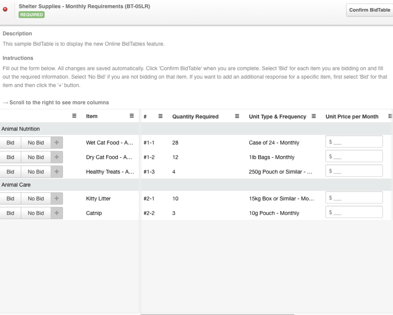Click item number #1-2

tap(149, 157)
